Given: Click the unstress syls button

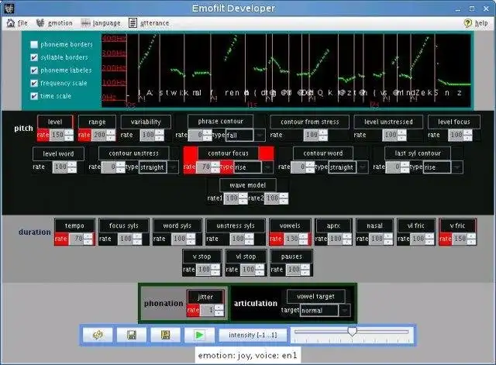Looking at the screenshot, I should [236, 226].
